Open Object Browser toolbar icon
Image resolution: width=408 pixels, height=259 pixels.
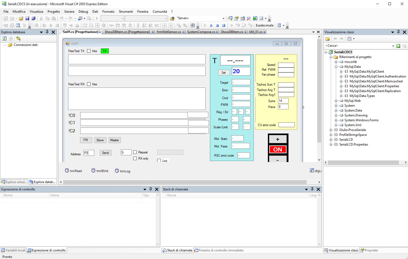click(x=243, y=18)
